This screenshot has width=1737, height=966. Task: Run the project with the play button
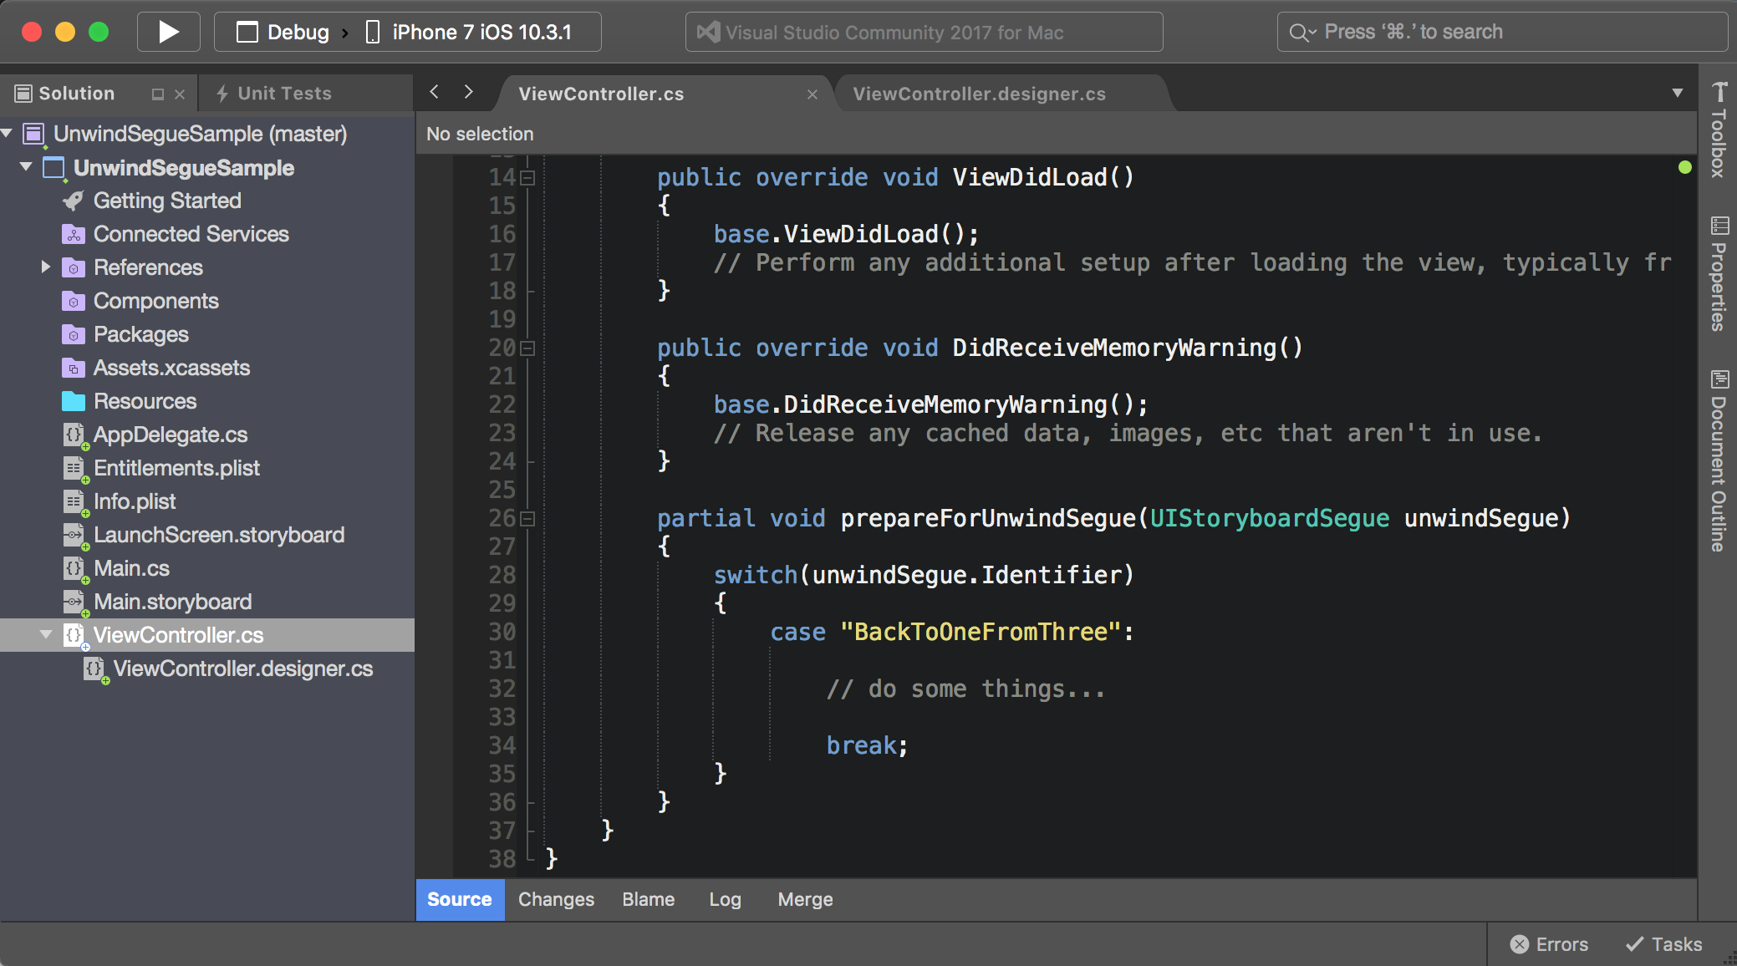[169, 32]
